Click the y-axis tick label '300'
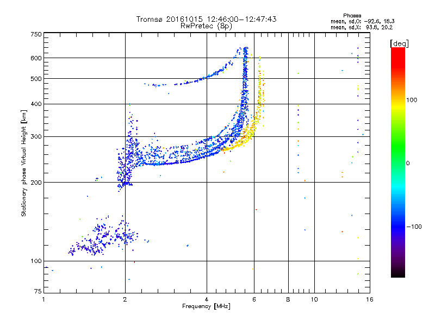Image resolution: width=435 pixels, height=326 pixels. (36, 137)
